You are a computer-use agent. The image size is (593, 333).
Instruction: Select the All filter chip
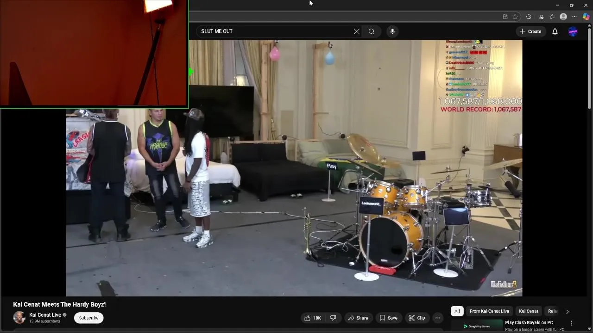[457, 311]
